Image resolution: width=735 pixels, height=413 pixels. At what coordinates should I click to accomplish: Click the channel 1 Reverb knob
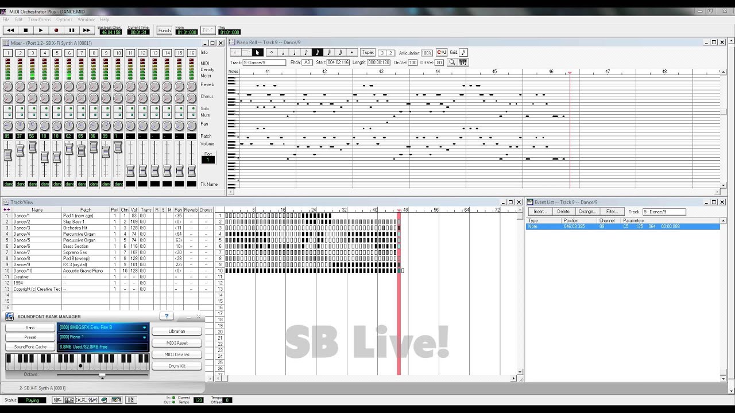point(8,86)
